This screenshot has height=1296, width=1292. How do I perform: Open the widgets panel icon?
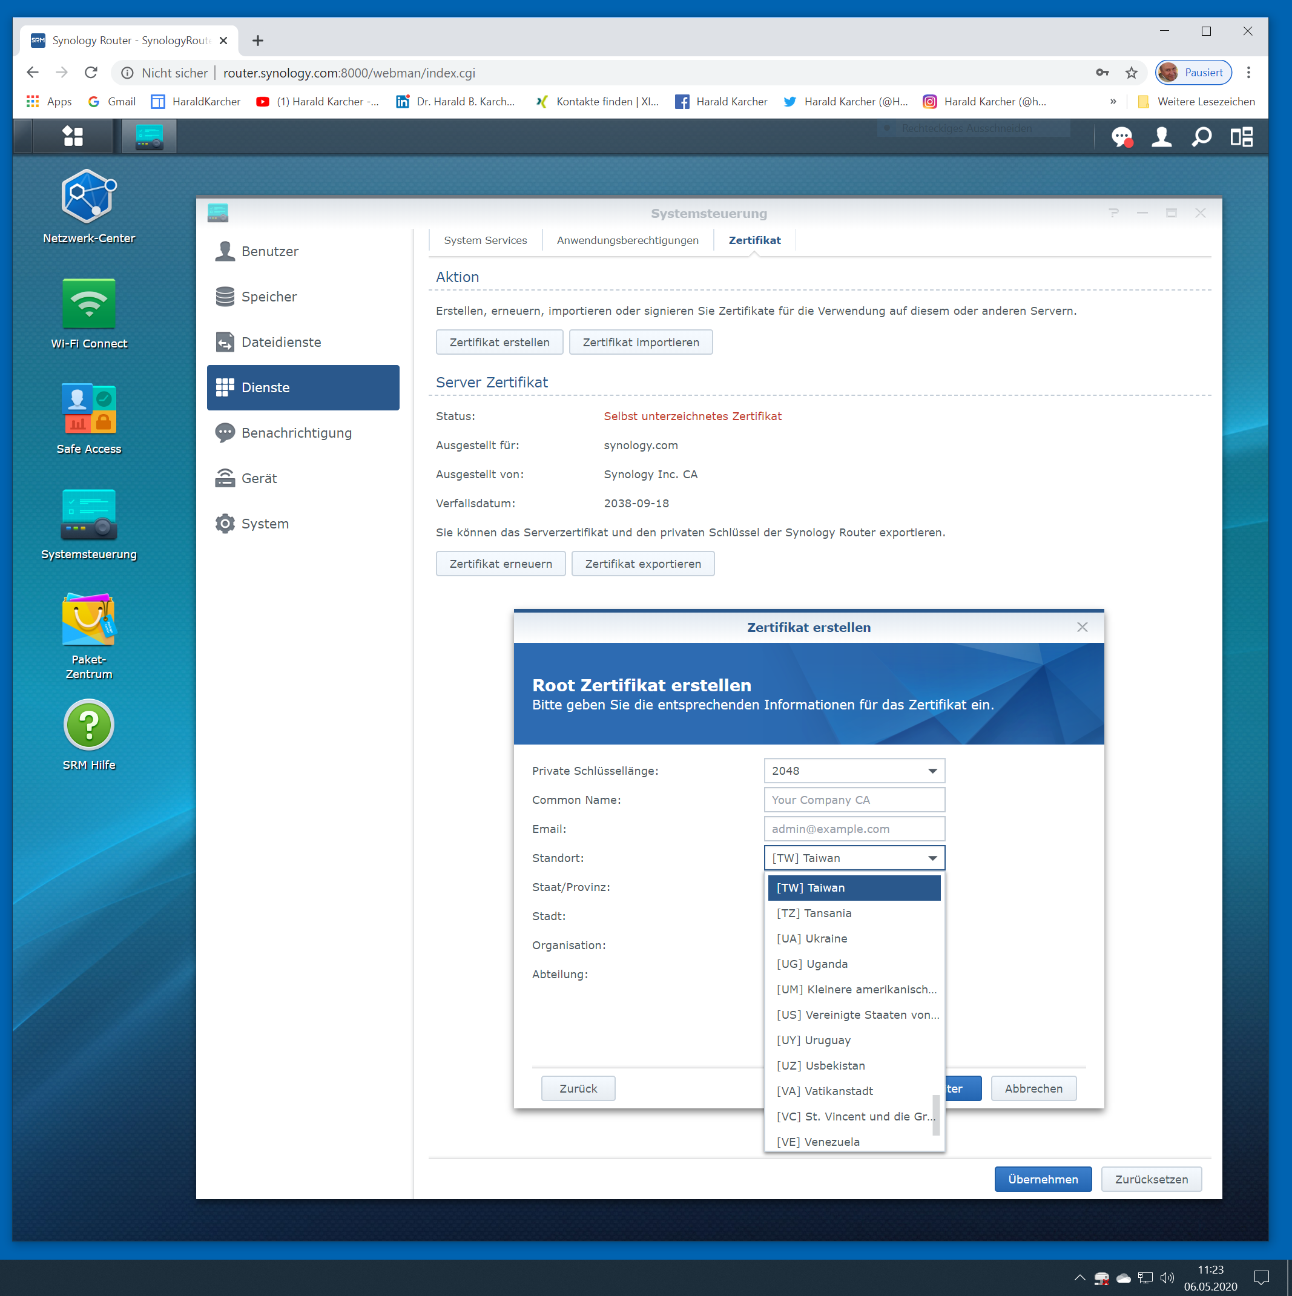click(1241, 137)
